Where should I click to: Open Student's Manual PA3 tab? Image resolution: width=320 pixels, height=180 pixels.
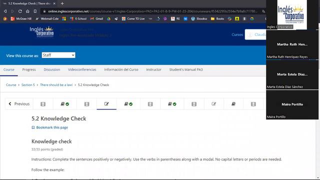point(186,69)
